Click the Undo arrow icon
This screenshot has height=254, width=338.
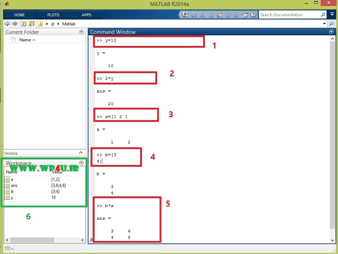point(228,14)
